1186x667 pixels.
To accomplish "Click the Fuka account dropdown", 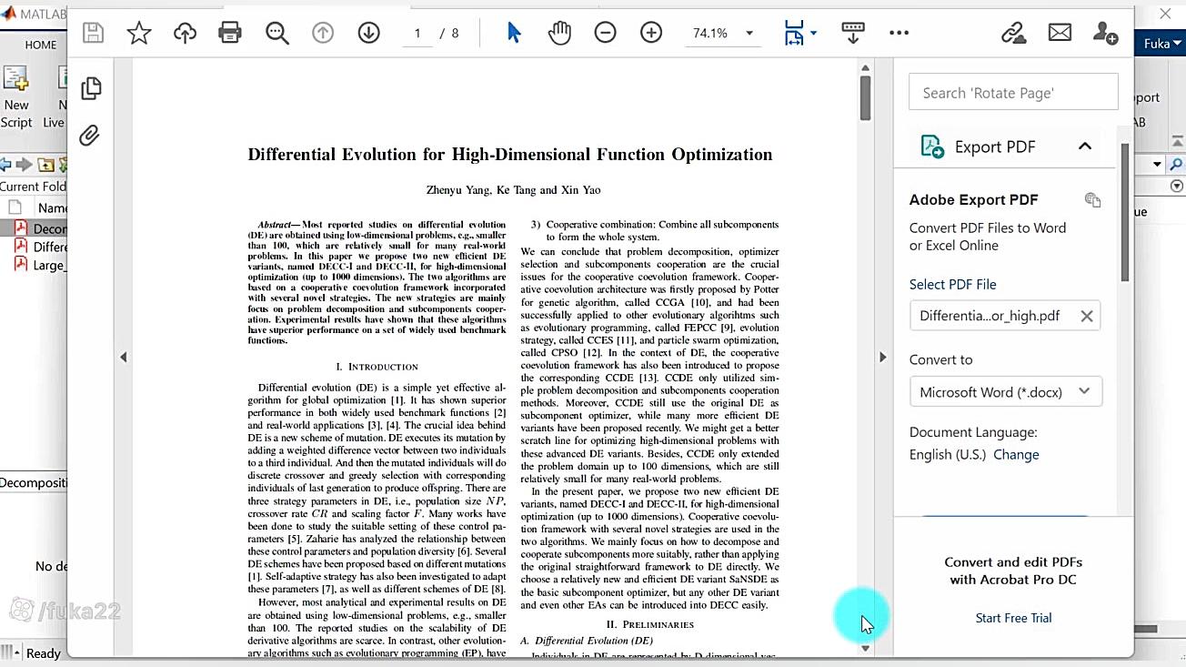I will click(1161, 44).
